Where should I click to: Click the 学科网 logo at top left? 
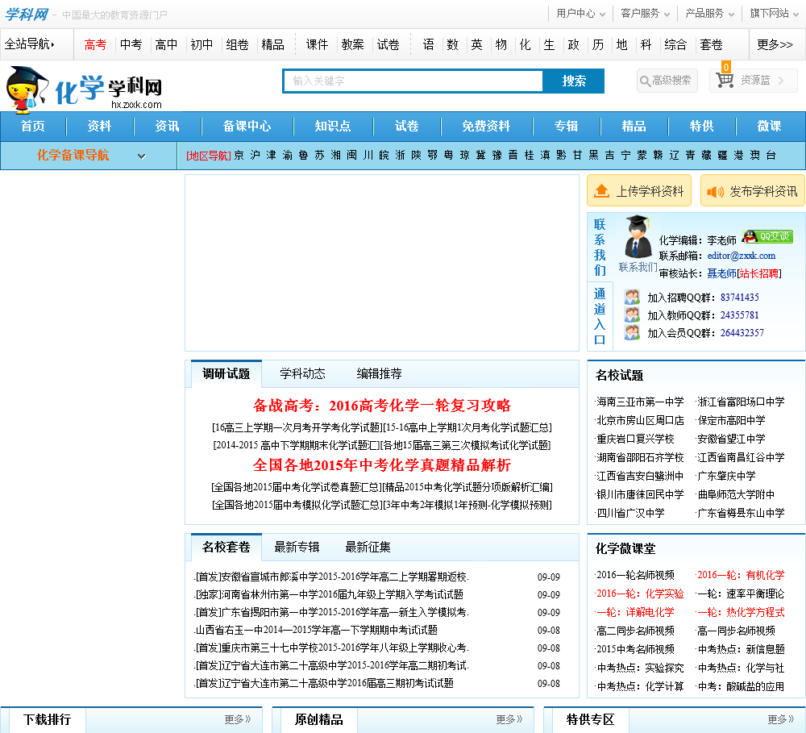click(27, 14)
